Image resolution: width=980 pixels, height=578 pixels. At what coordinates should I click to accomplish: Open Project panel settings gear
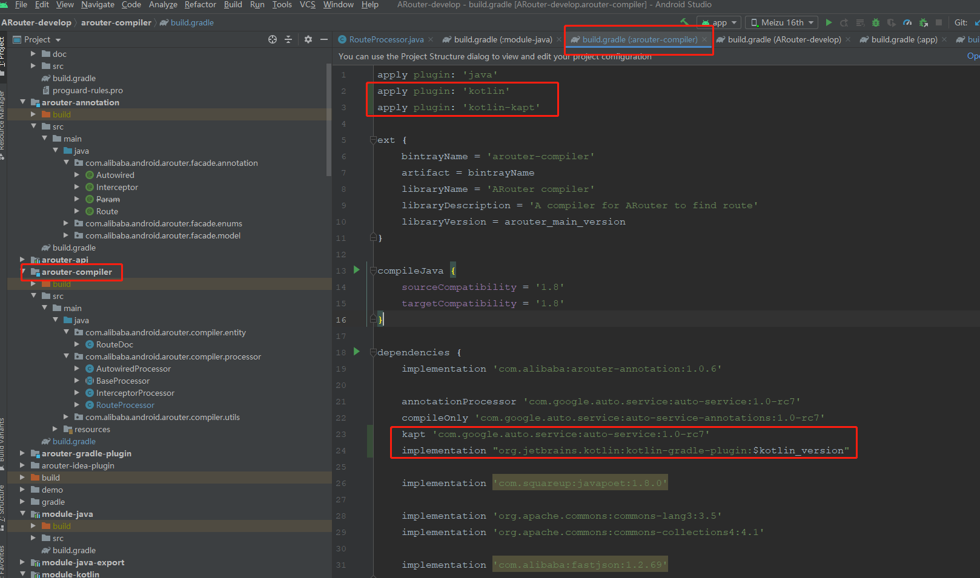coord(308,39)
